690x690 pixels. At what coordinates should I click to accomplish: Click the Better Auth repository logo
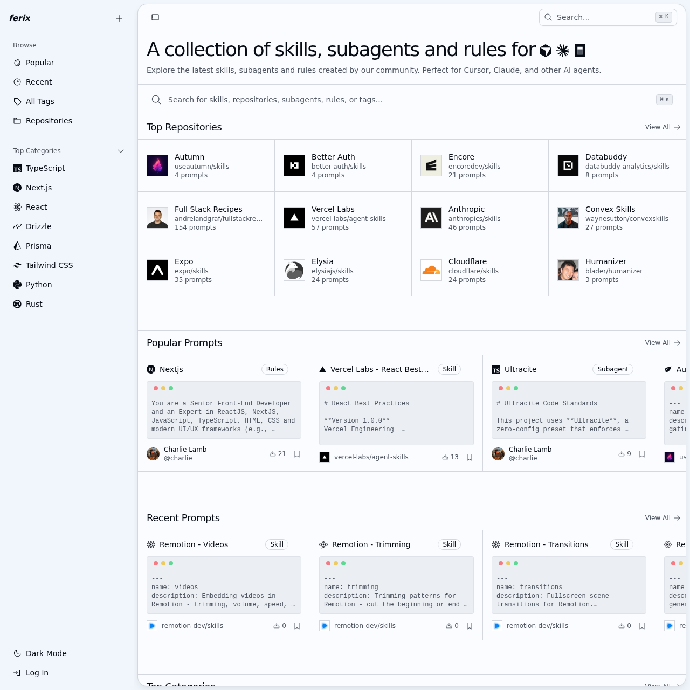294,165
